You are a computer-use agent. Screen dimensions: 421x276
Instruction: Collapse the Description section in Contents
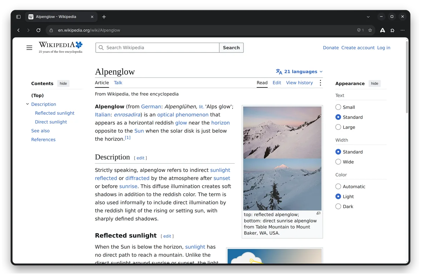tap(27, 104)
